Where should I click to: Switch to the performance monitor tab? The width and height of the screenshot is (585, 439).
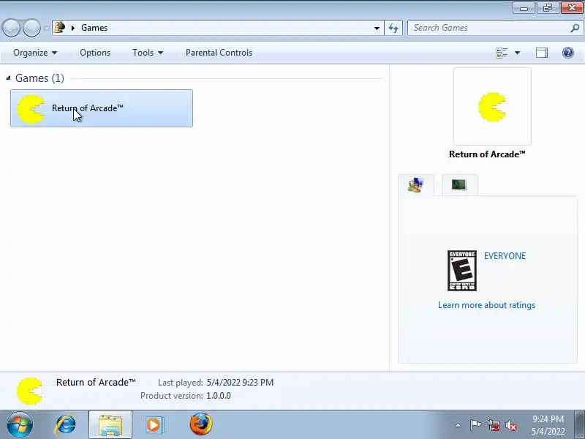pos(459,185)
